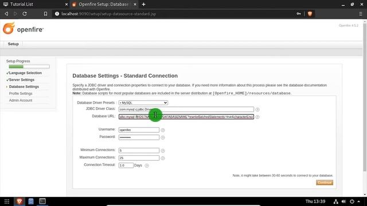Open the Setup tab in Openfire
The width and height of the screenshot is (367, 206).
coord(13,44)
